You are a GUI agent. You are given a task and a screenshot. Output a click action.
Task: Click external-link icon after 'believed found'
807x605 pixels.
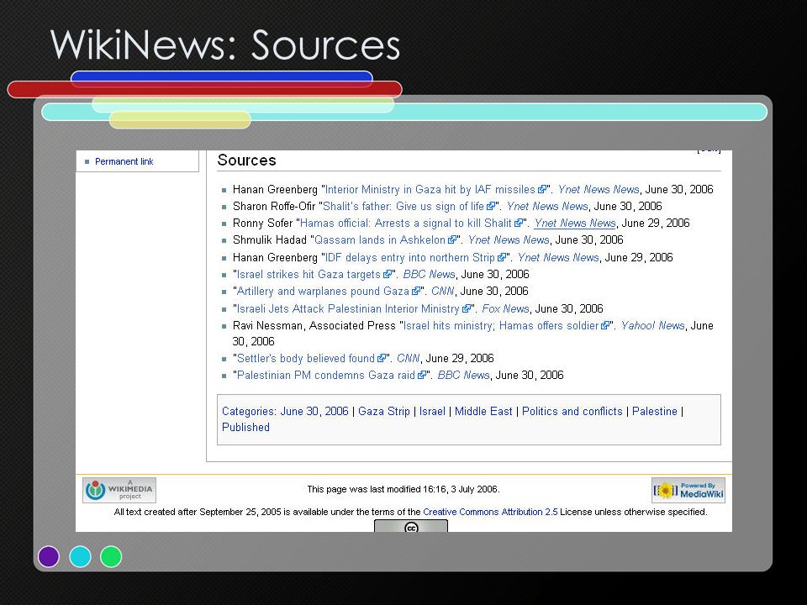[382, 359]
